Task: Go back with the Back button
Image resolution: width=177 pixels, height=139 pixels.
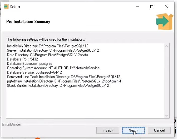Action: pos(108,130)
